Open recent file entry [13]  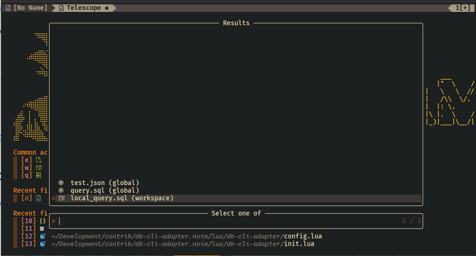coord(29,244)
